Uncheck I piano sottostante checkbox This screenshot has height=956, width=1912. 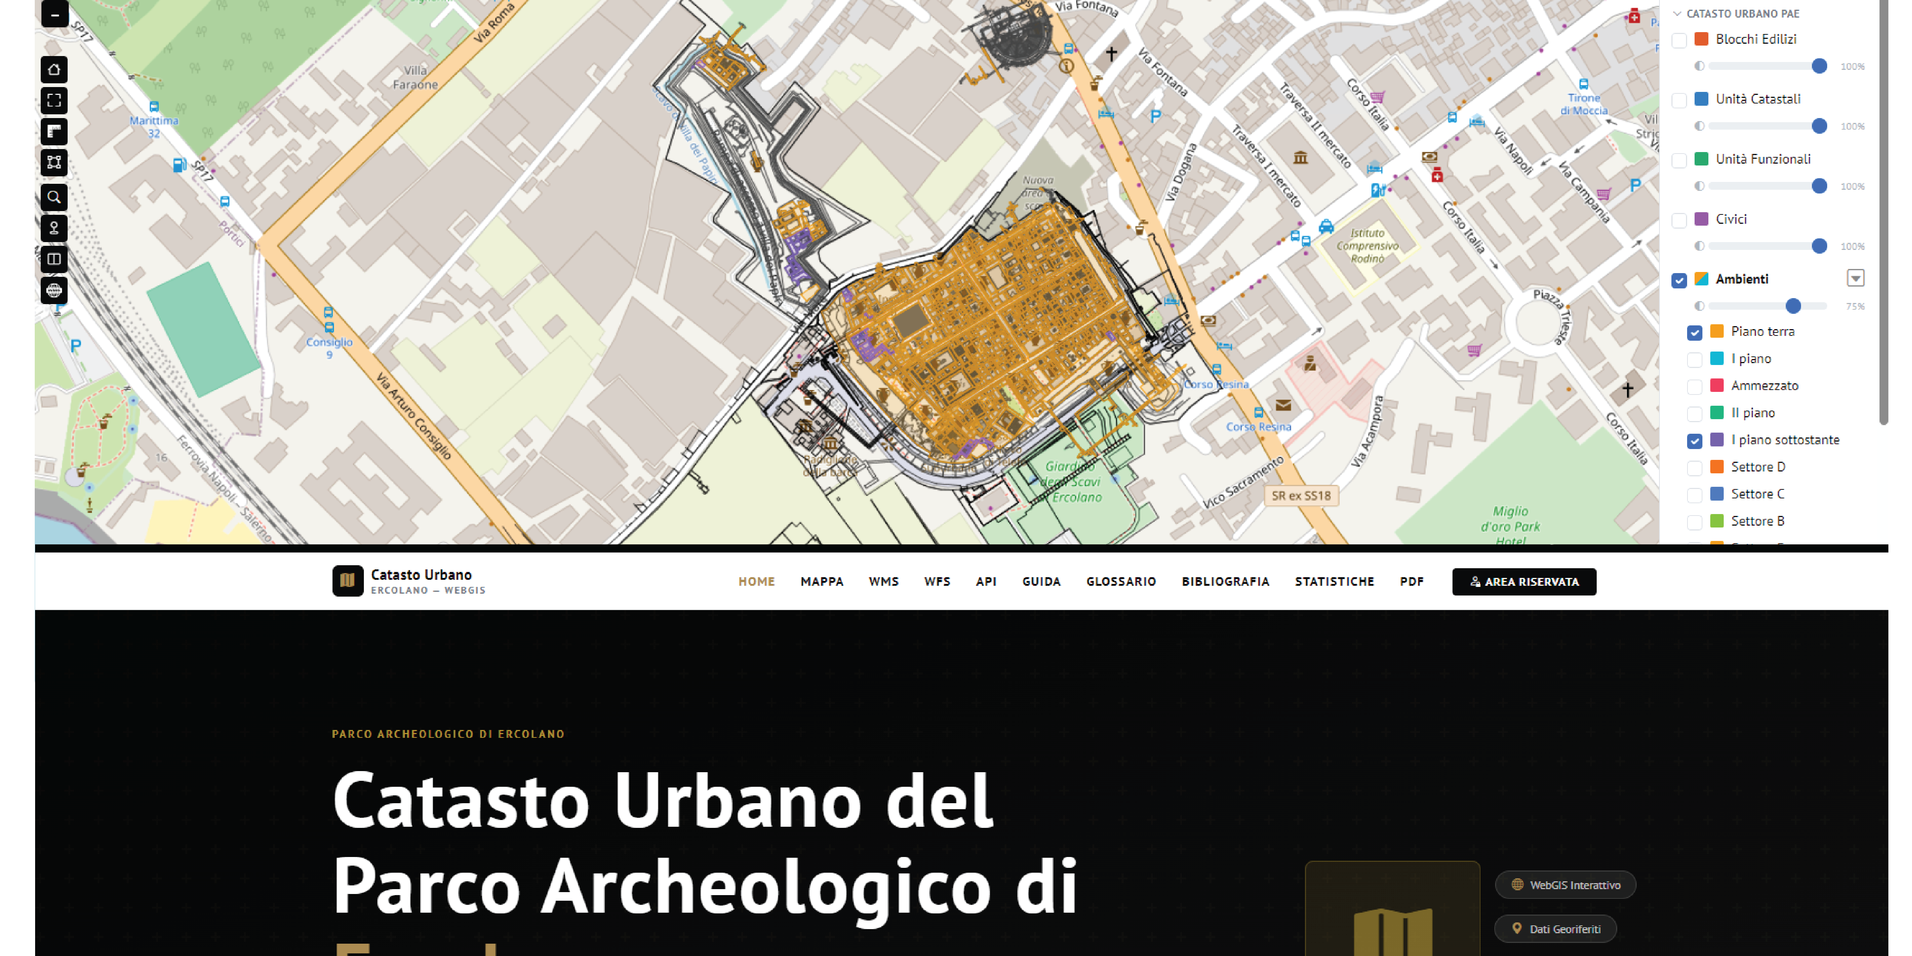[x=1695, y=441]
